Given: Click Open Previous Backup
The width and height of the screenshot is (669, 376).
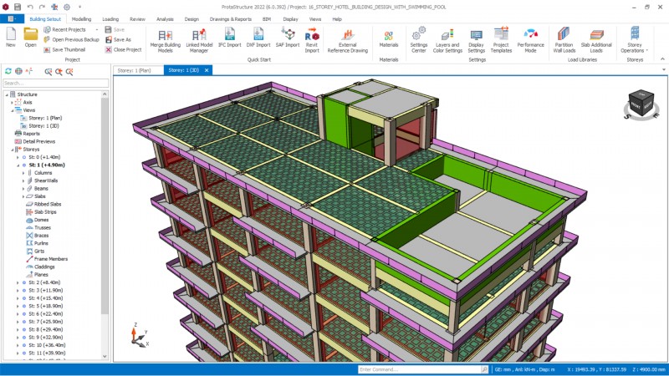Looking at the screenshot, I should pos(71,39).
